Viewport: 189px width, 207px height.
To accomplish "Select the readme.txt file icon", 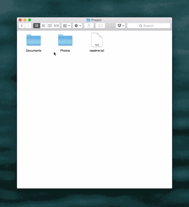I will 97,40.
